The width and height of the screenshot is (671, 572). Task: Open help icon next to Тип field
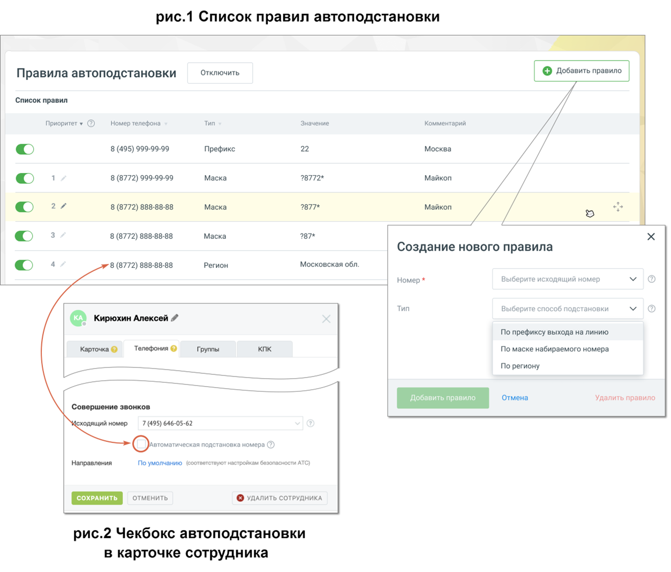(652, 308)
